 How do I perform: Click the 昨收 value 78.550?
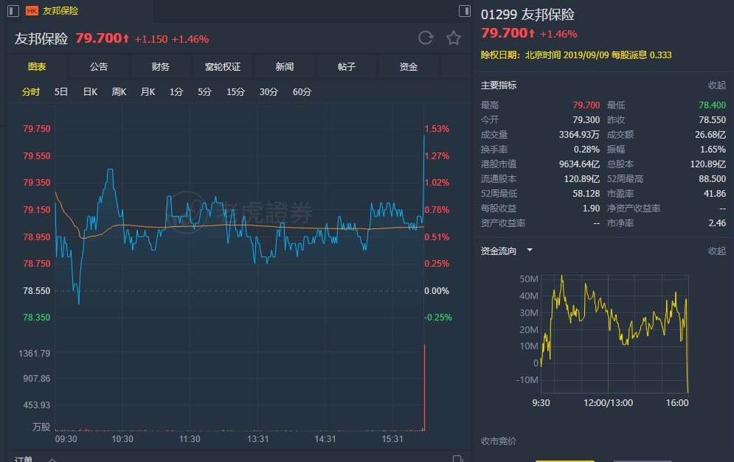[712, 120]
